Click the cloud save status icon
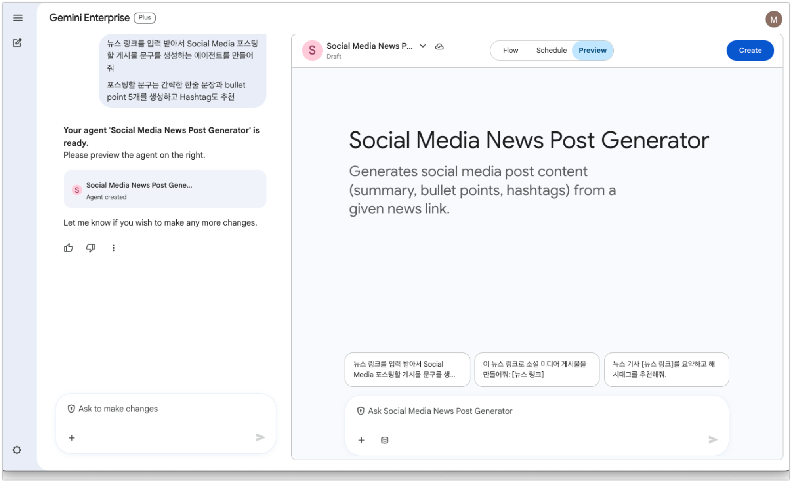The image size is (792, 483). tap(439, 47)
